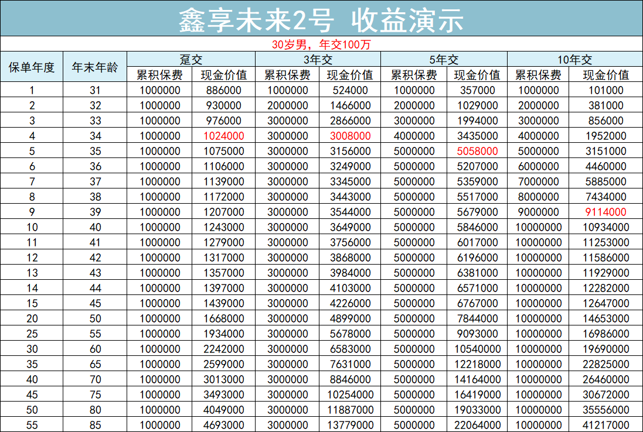Click the value 3156000

pos(350,151)
